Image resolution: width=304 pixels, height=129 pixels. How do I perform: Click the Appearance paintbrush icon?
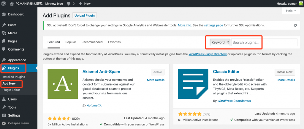click(x=4, y=60)
